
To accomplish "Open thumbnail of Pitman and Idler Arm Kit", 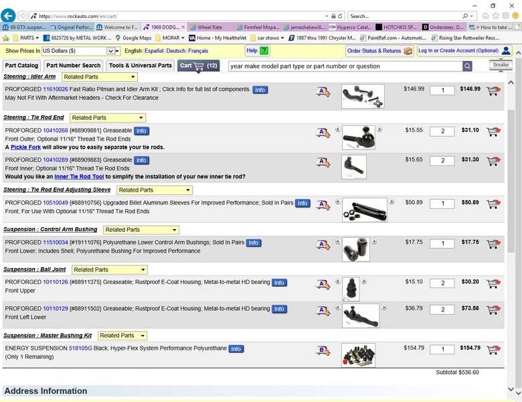I will [x=363, y=96].
